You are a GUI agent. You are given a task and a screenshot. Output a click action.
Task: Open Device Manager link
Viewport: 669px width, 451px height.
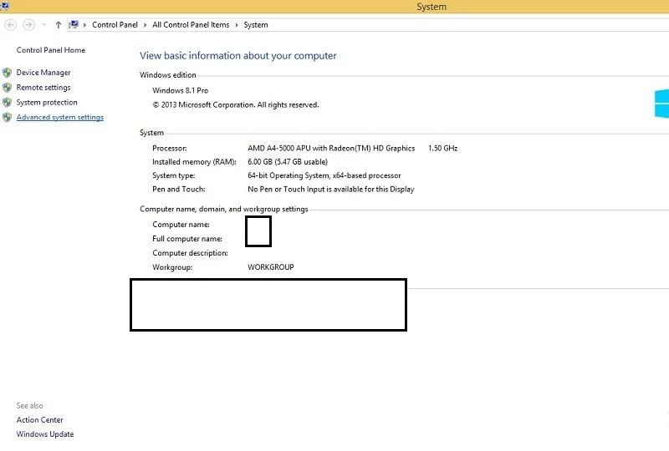[43, 73]
